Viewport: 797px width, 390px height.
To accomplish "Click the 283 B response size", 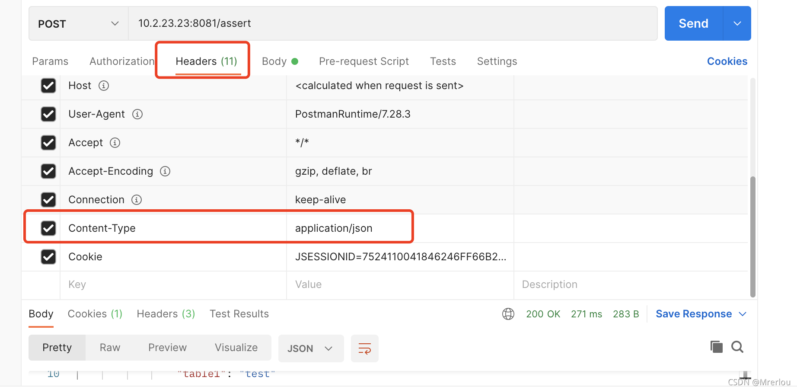I will click(626, 314).
